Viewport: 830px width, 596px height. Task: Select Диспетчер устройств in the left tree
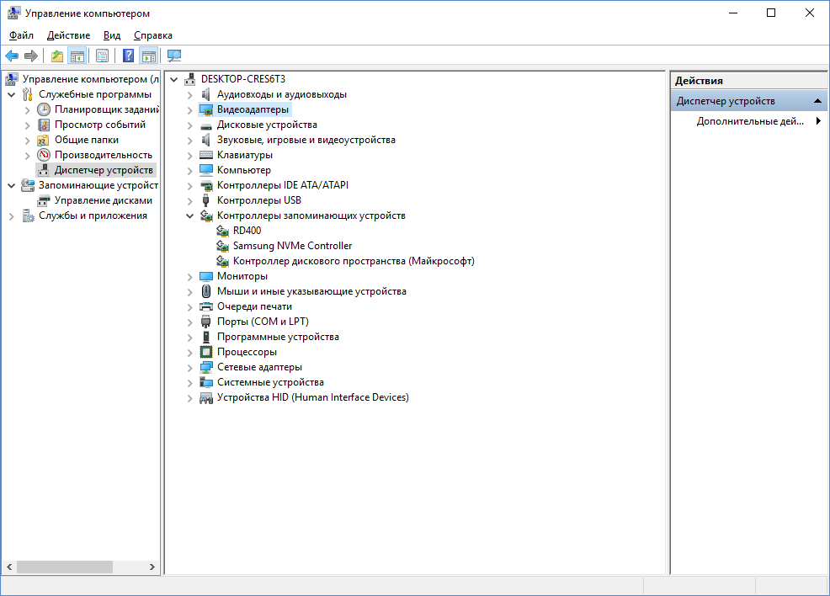[104, 170]
